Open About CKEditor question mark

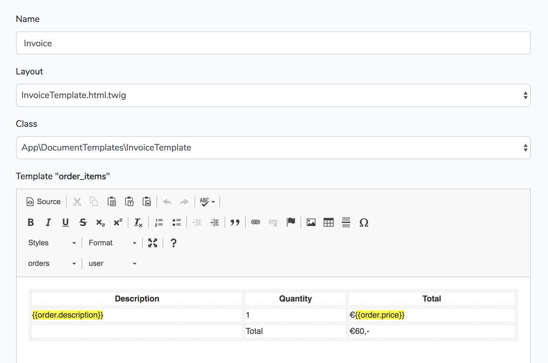(x=173, y=243)
